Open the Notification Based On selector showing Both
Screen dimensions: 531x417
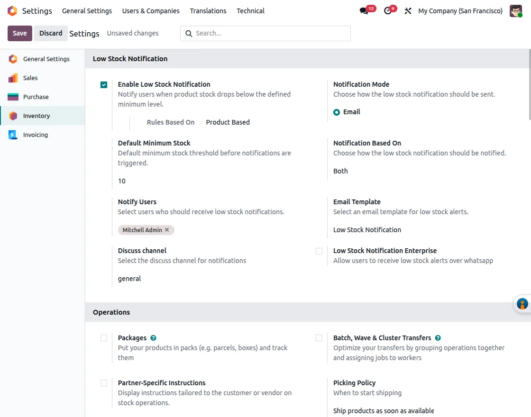[x=340, y=171]
